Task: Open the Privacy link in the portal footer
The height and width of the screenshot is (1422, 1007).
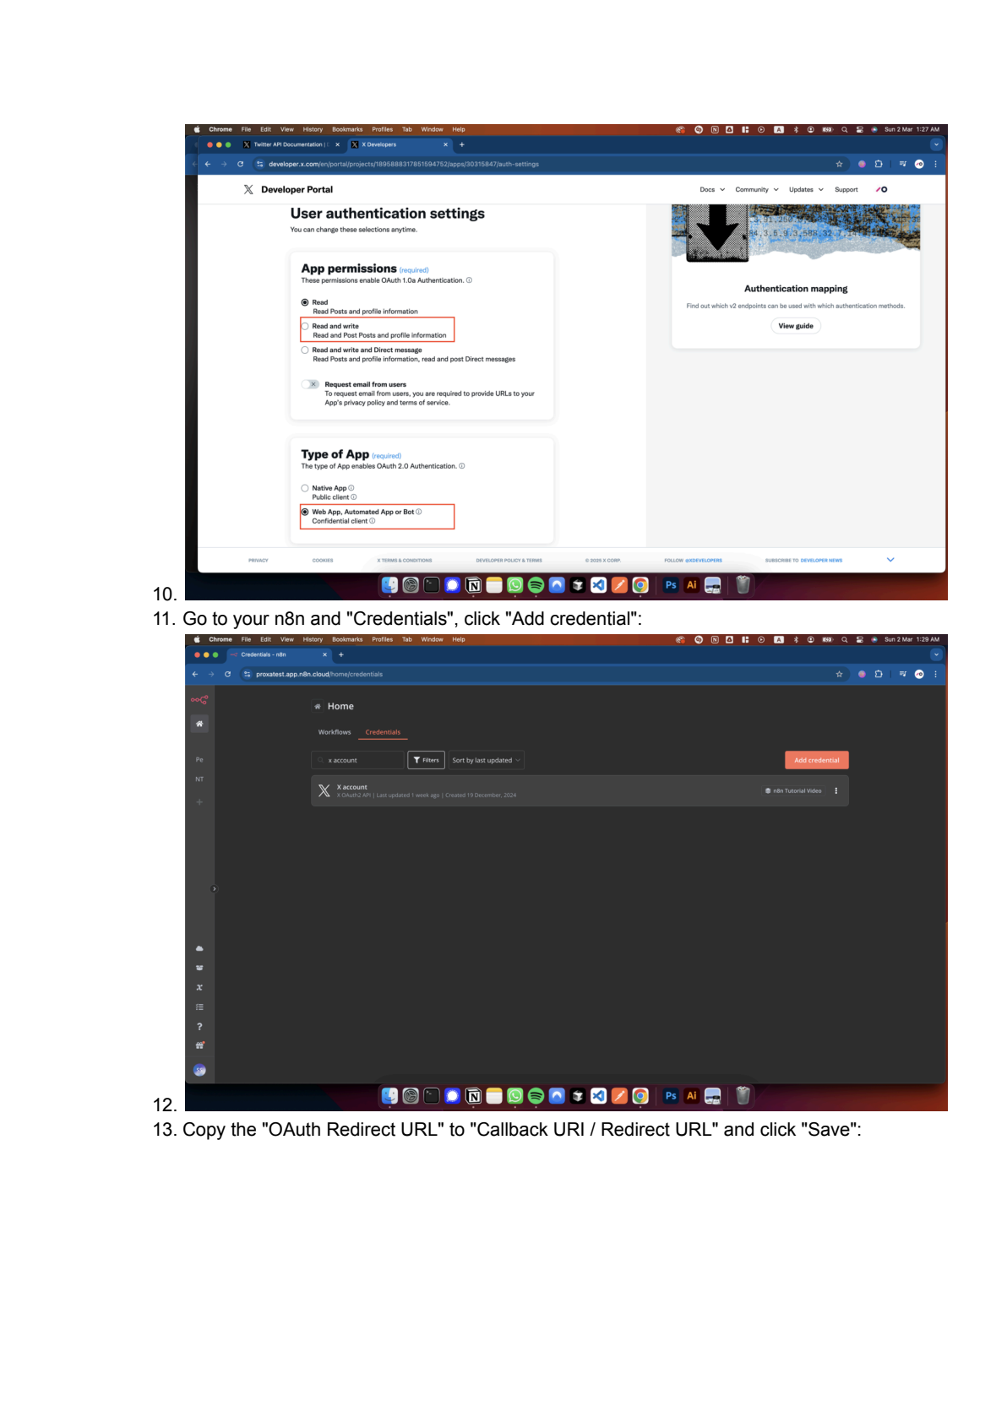Action: 259,560
